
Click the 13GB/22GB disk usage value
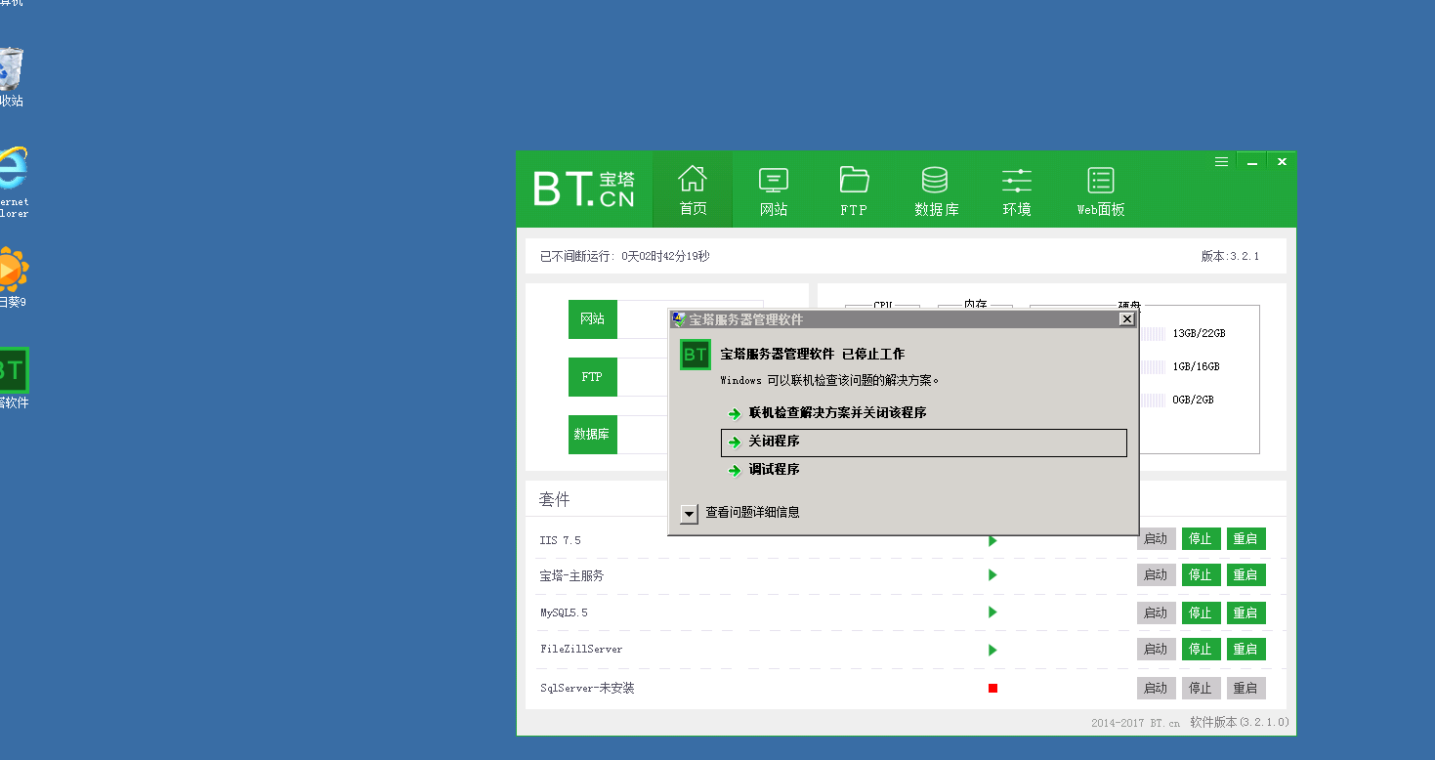point(1199,334)
